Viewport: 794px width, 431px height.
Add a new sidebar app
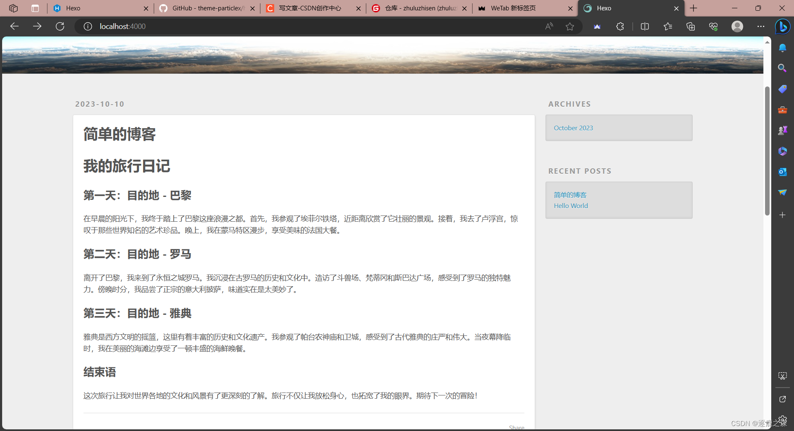point(782,215)
